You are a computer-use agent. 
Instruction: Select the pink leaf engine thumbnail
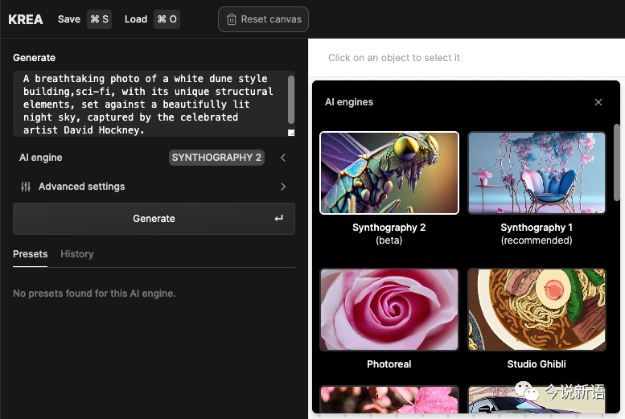389,399
